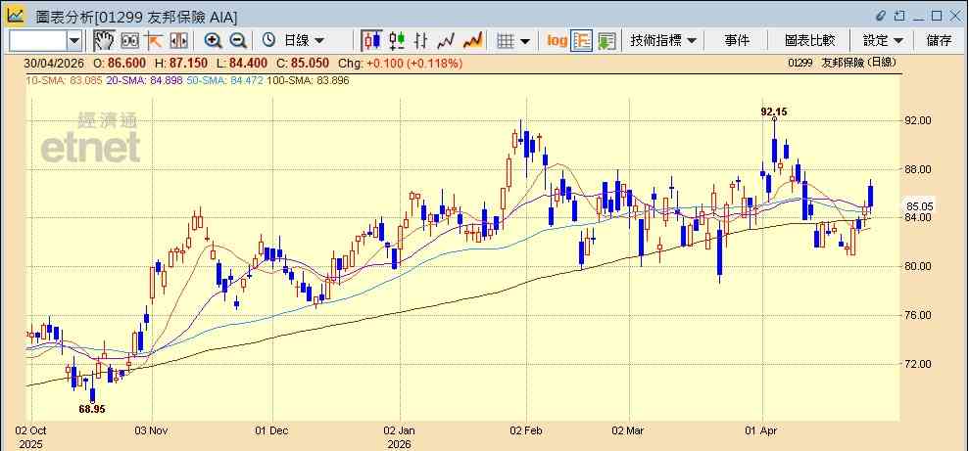Screen dimensions: 969x451
Task: Click the 92.00 price axis label
Action: click(x=917, y=120)
